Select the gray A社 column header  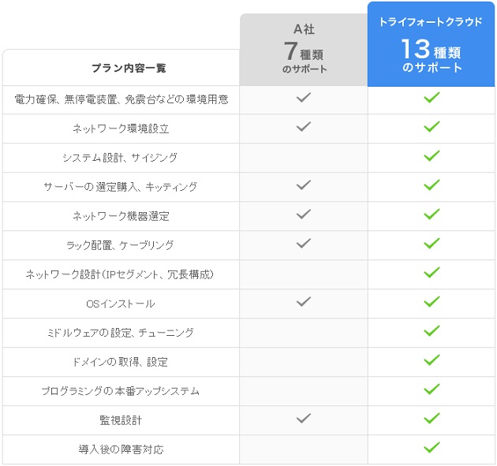point(304,50)
